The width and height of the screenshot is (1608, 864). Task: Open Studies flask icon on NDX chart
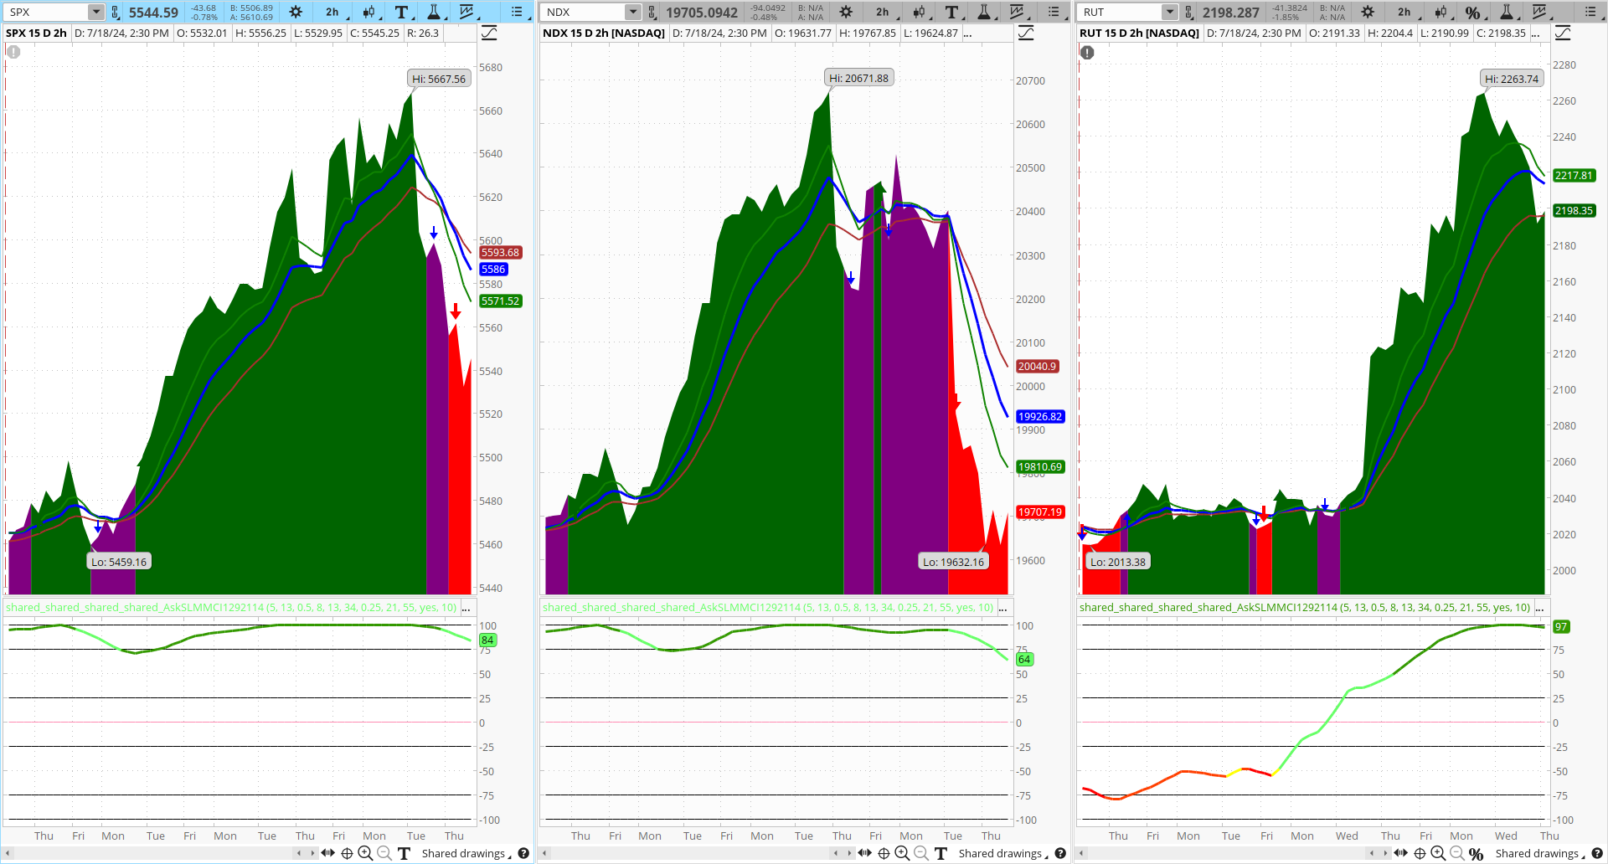(984, 12)
